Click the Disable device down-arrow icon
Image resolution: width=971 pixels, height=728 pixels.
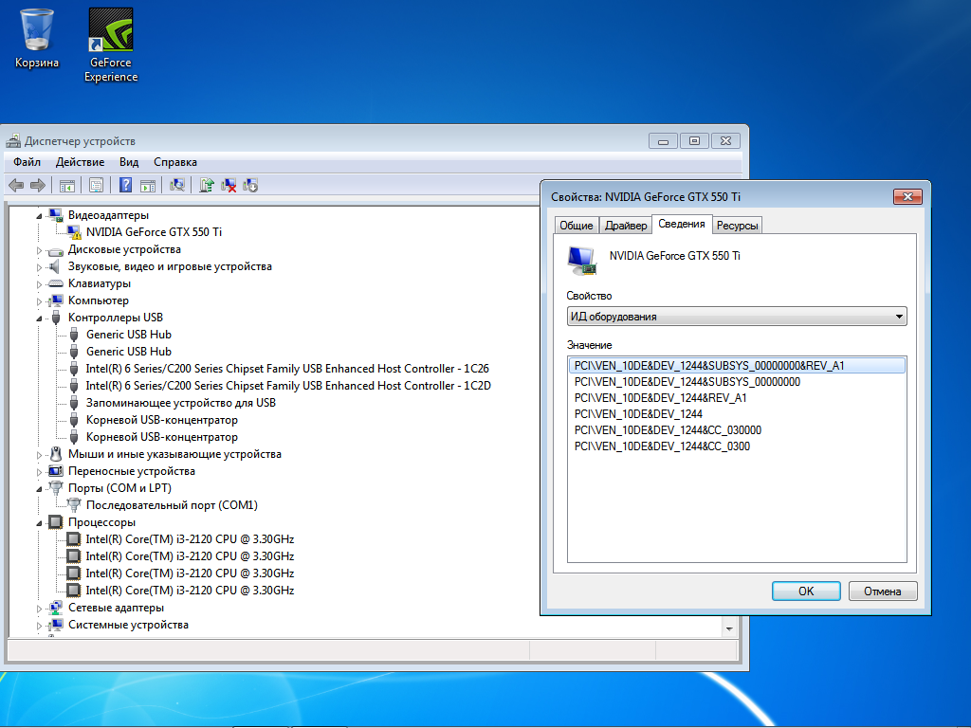[250, 185]
